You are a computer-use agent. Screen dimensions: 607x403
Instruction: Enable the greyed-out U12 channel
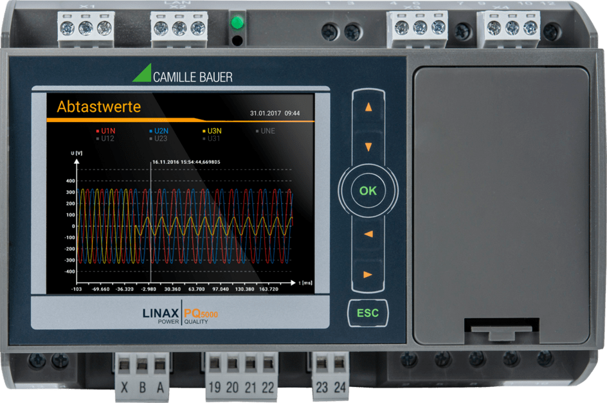[x=105, y=138]
